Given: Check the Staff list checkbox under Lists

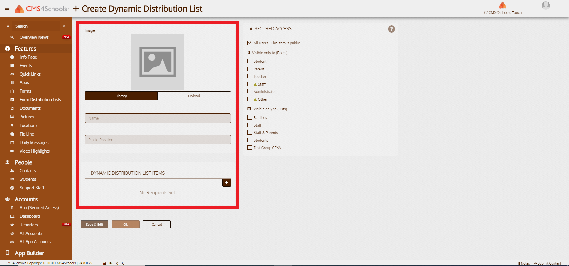Looking at the screenshot, I should point(250,125).
